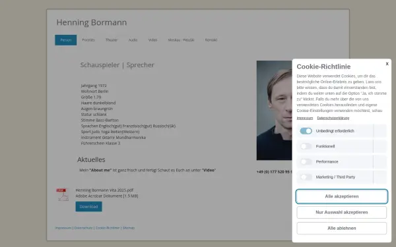The height and width of the screenshot is (247, 396).
Task: Open the Kontakt tab
Action: pyautogui.click(x=211, y=40)
